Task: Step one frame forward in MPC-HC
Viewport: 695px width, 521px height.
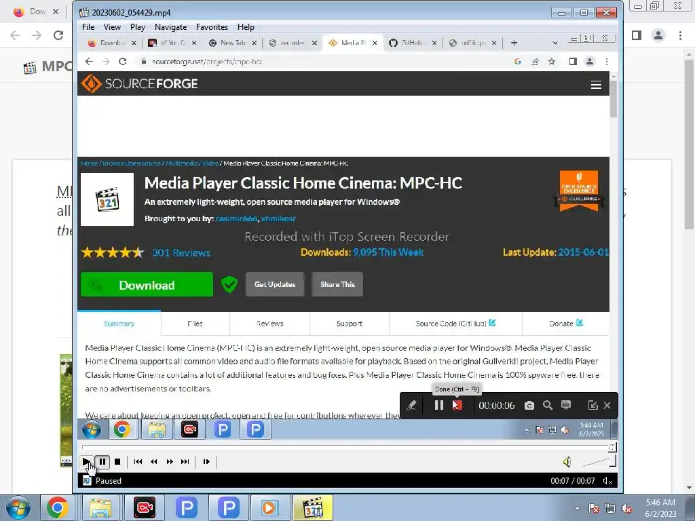Action: click(206, 461)
